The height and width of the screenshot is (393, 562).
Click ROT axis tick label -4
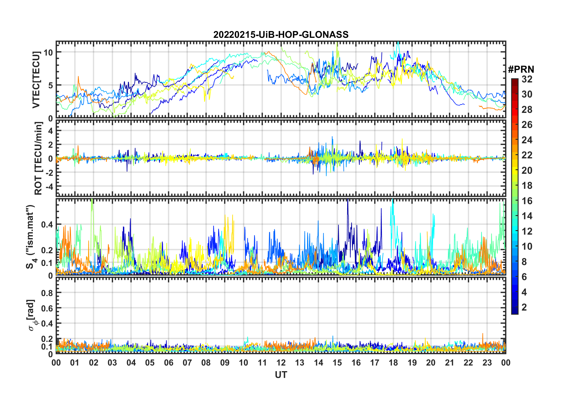[x=49, y=186]
